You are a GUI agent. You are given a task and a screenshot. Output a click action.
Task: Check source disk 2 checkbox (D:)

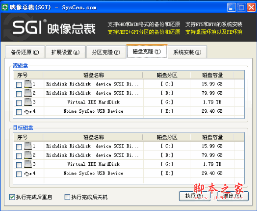click(x=19, y=94)
